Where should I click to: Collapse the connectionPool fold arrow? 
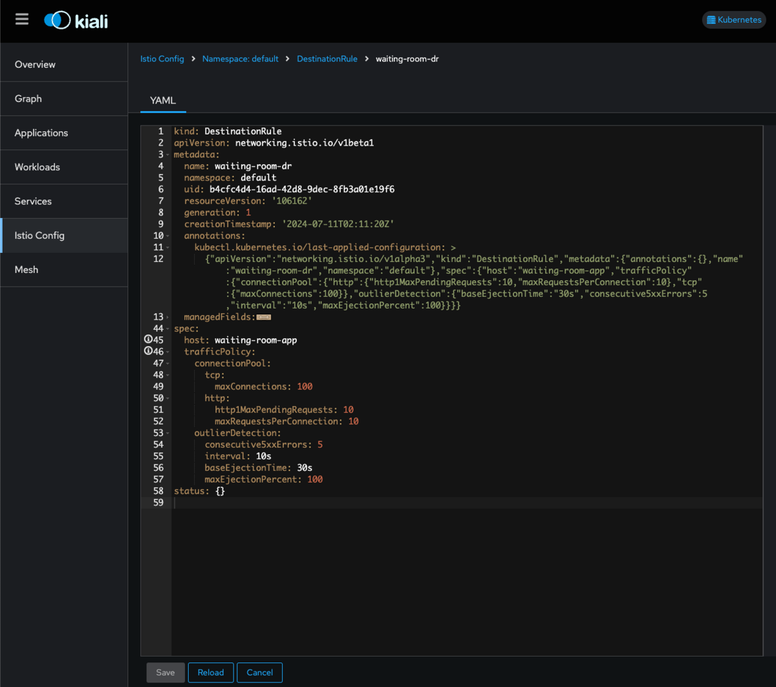(x=168, y=364)
